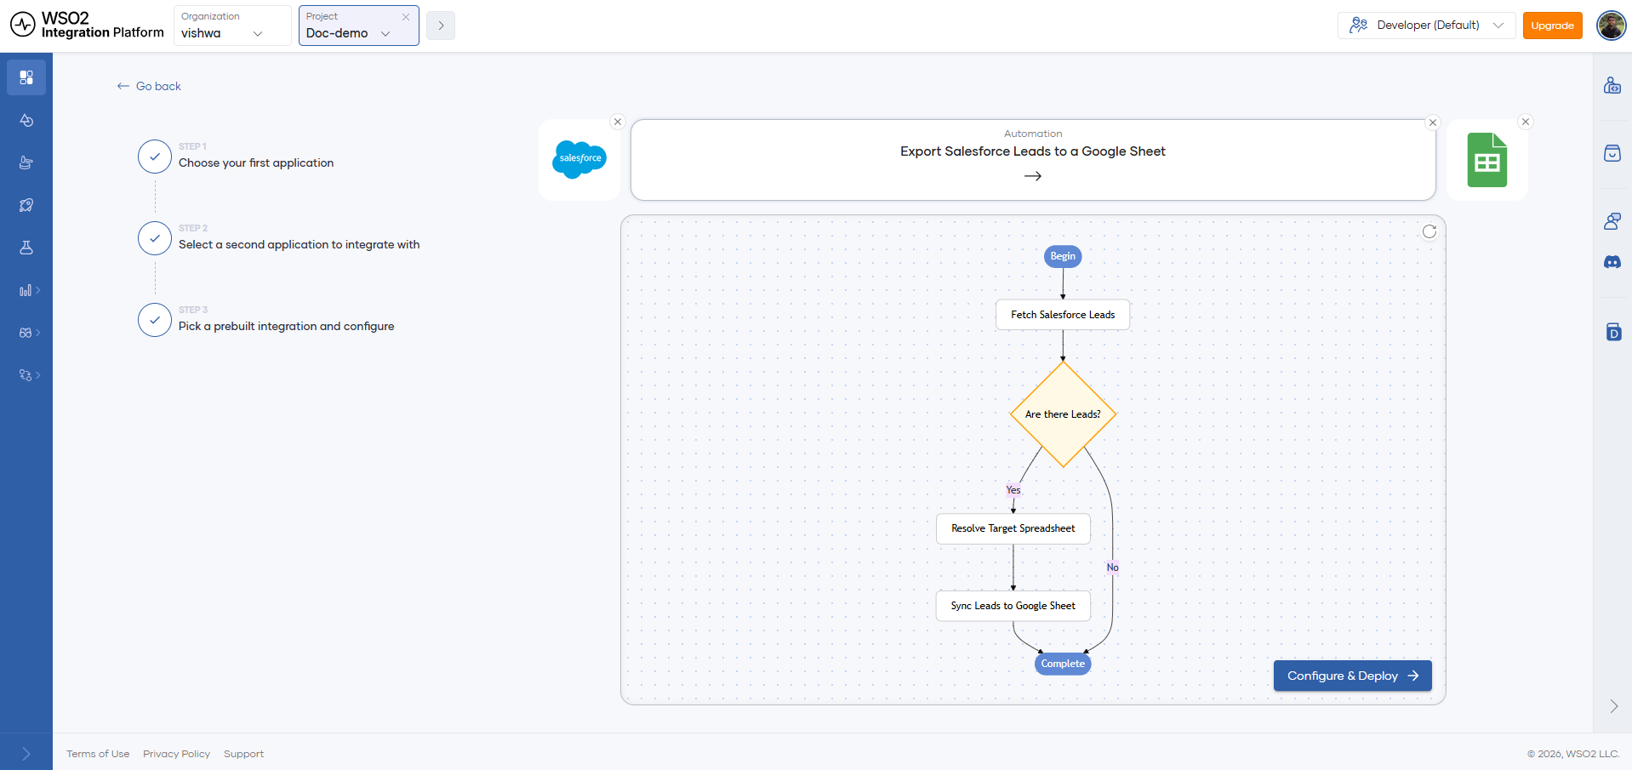Select the Sync Leads to Google Sheet node

point(1013,606)
